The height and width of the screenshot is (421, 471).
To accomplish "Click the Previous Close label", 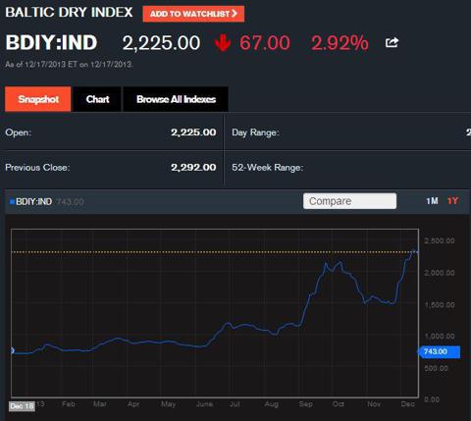I will point(37,167).
